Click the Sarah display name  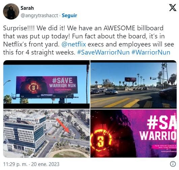coord(27,8)
